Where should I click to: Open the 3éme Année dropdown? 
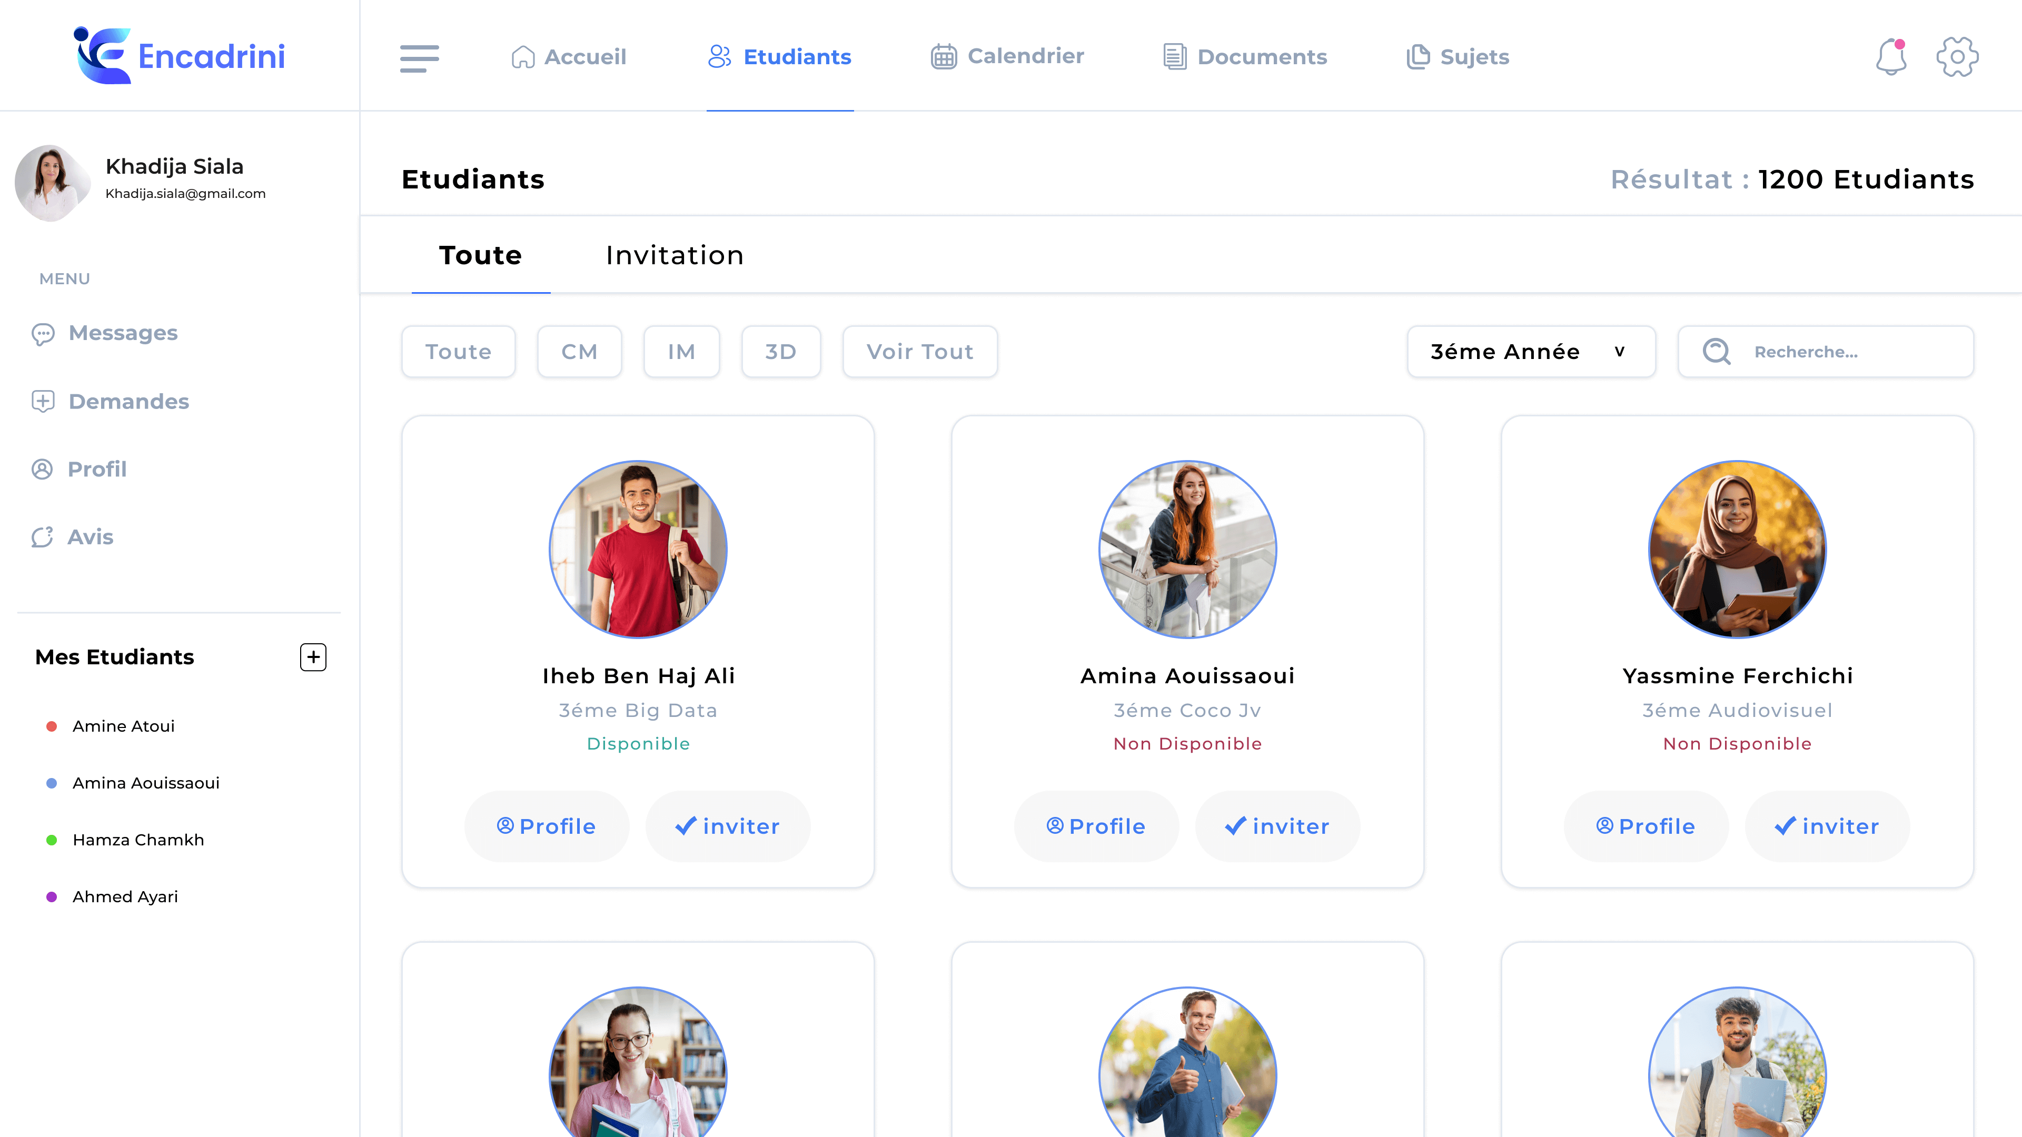(x=1531, y=352)
